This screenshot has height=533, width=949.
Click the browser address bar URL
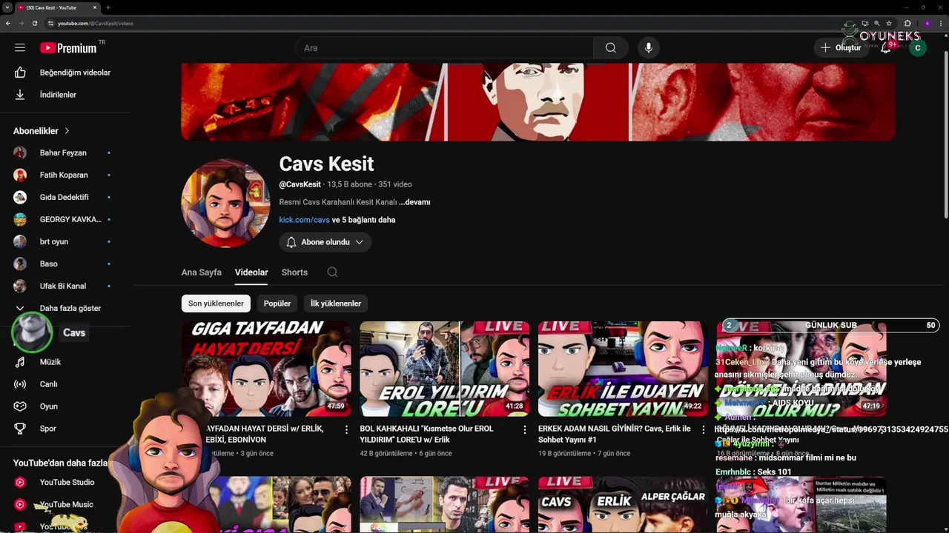pos(96,23)
